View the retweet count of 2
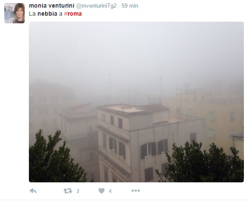Image resolution: width=249 pixels, height=201 pixels. (x=78, y=191)
